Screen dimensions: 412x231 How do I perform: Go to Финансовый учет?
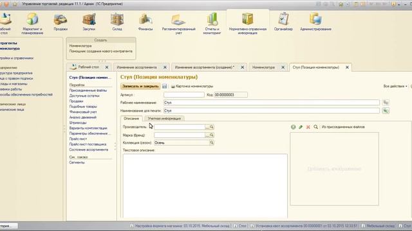[83, 112]
